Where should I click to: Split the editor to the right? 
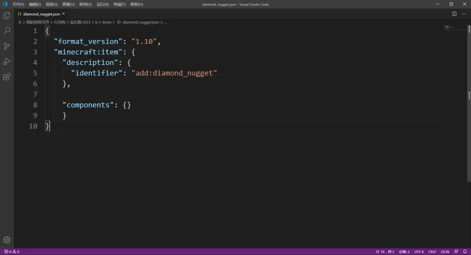pos(454,14)
